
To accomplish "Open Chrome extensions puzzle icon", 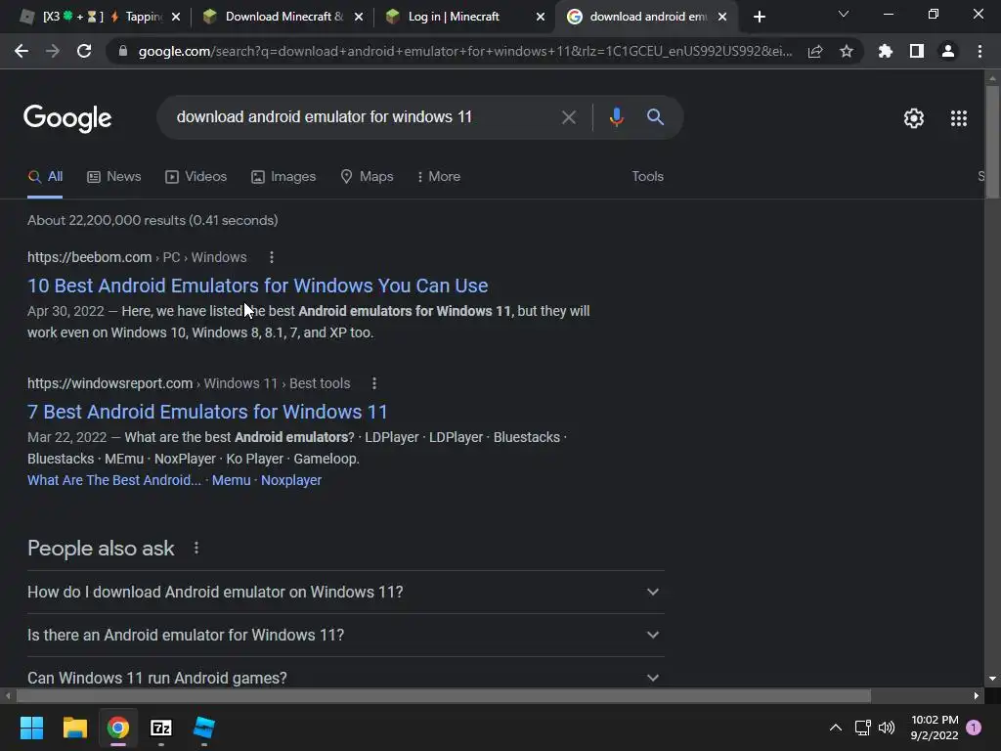I will click(886, 51).
